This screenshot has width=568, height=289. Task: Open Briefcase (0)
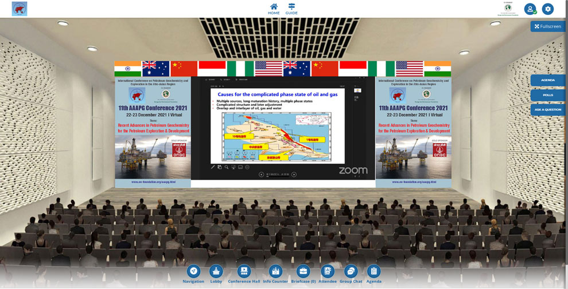click(x=303, y=274)
